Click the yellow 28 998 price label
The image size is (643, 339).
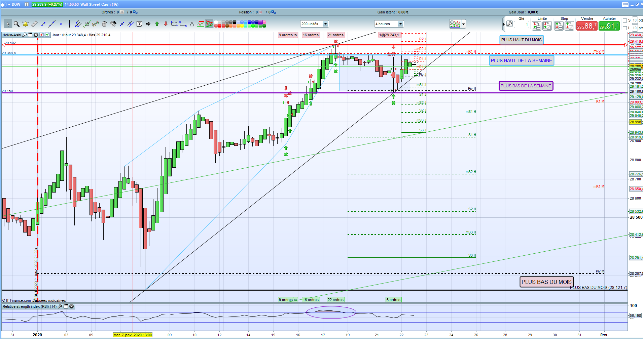coord(635,122)
